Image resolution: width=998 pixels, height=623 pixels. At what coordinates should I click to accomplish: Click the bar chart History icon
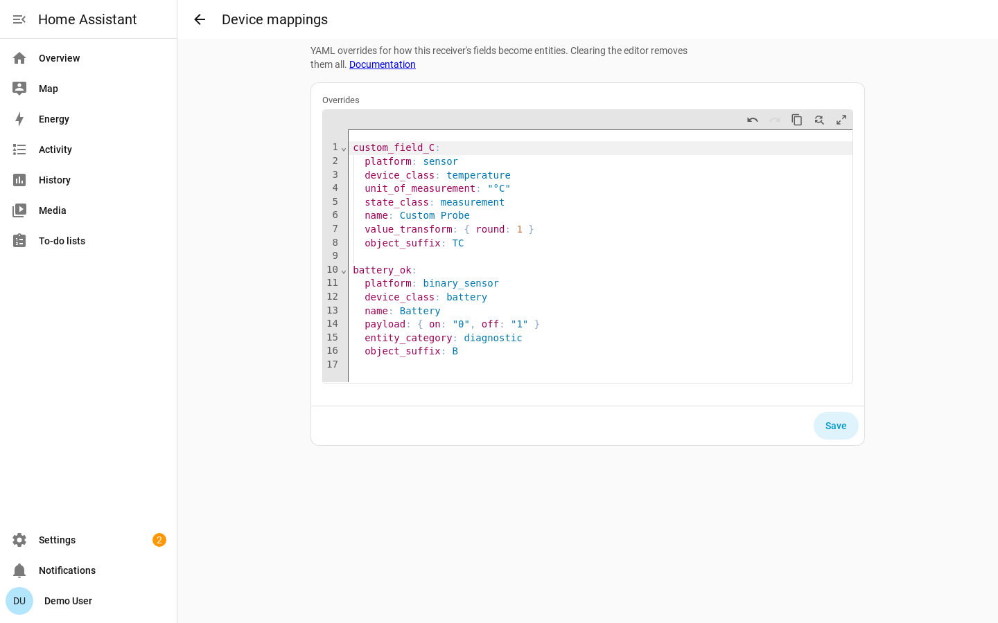click(x=19, y=180)
